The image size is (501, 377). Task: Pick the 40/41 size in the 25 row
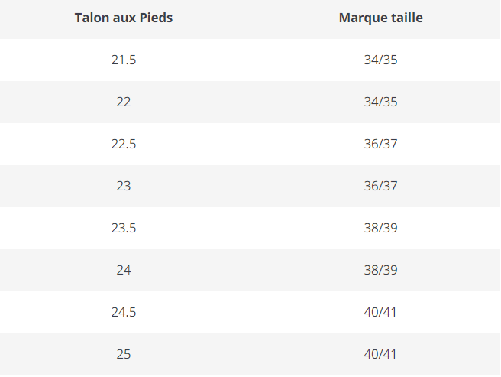coord(380,354)
